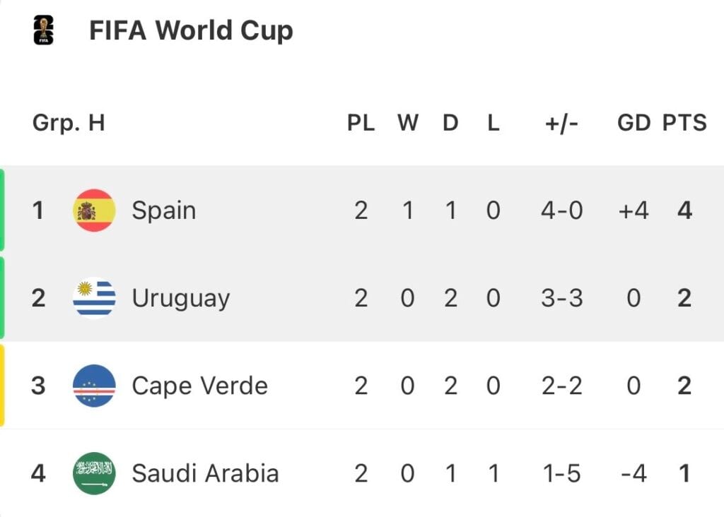Click the FIFA World Cup trophy logo

point(43,30)
